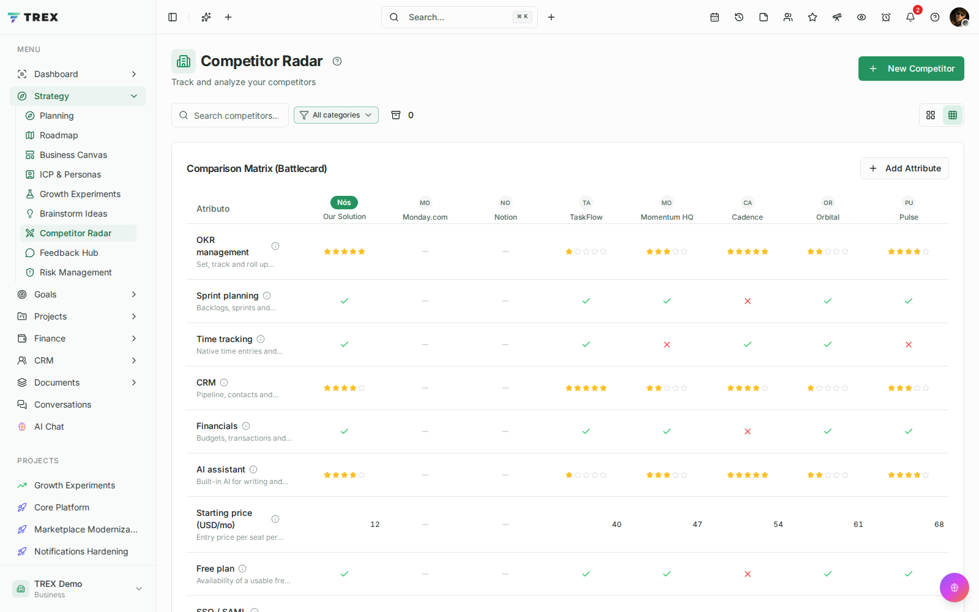
Task: Open Feedback Hub menu item
Action: click(x=78, y=253)
